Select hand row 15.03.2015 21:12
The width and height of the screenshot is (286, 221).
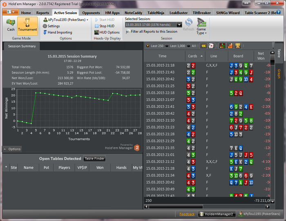coord(207,162)
